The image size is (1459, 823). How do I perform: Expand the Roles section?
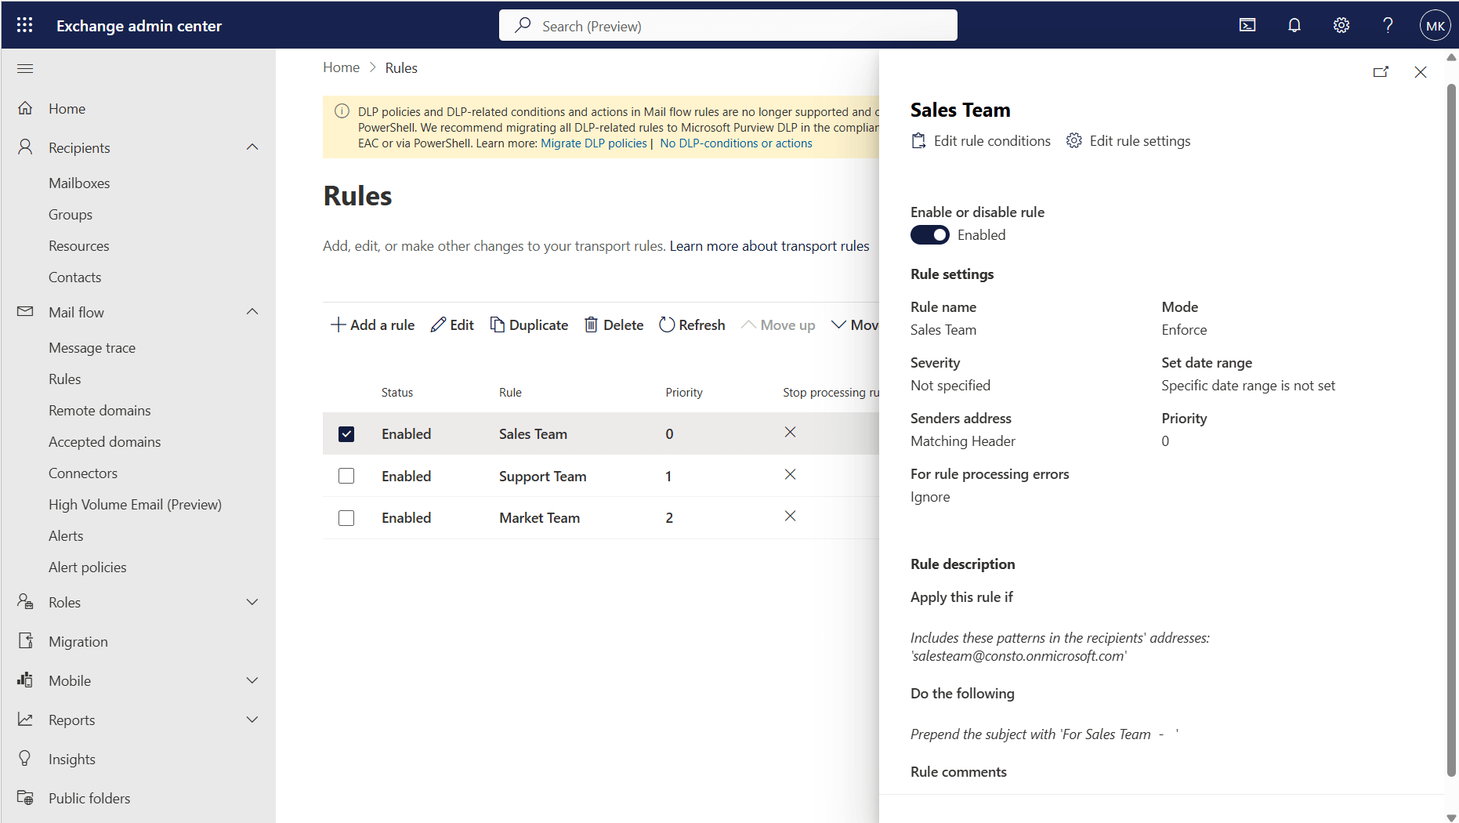(252, 602)
